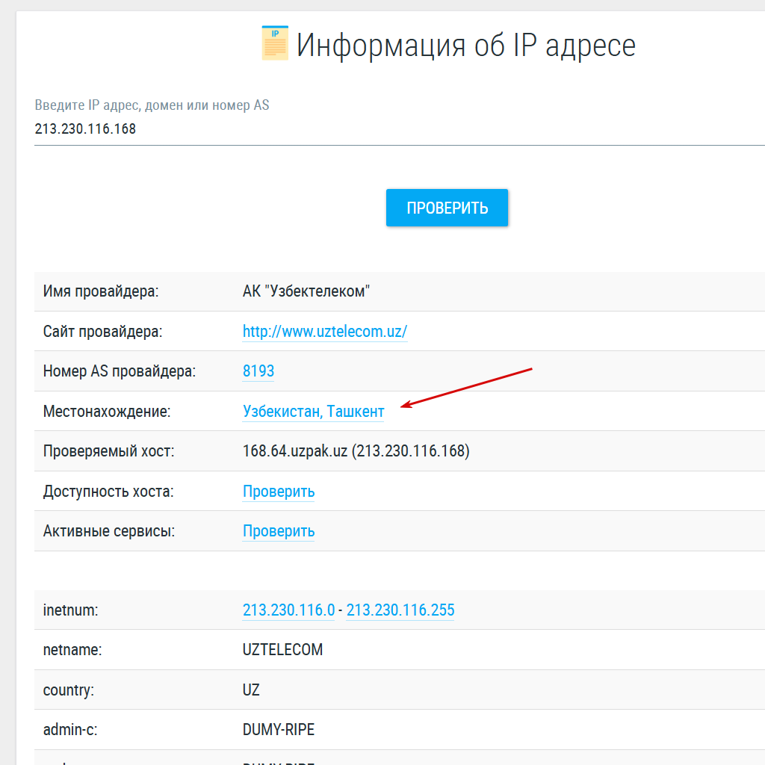Click the IP document icon beside the title
This screenshot has height=765, width=765.
coord(275,43)
